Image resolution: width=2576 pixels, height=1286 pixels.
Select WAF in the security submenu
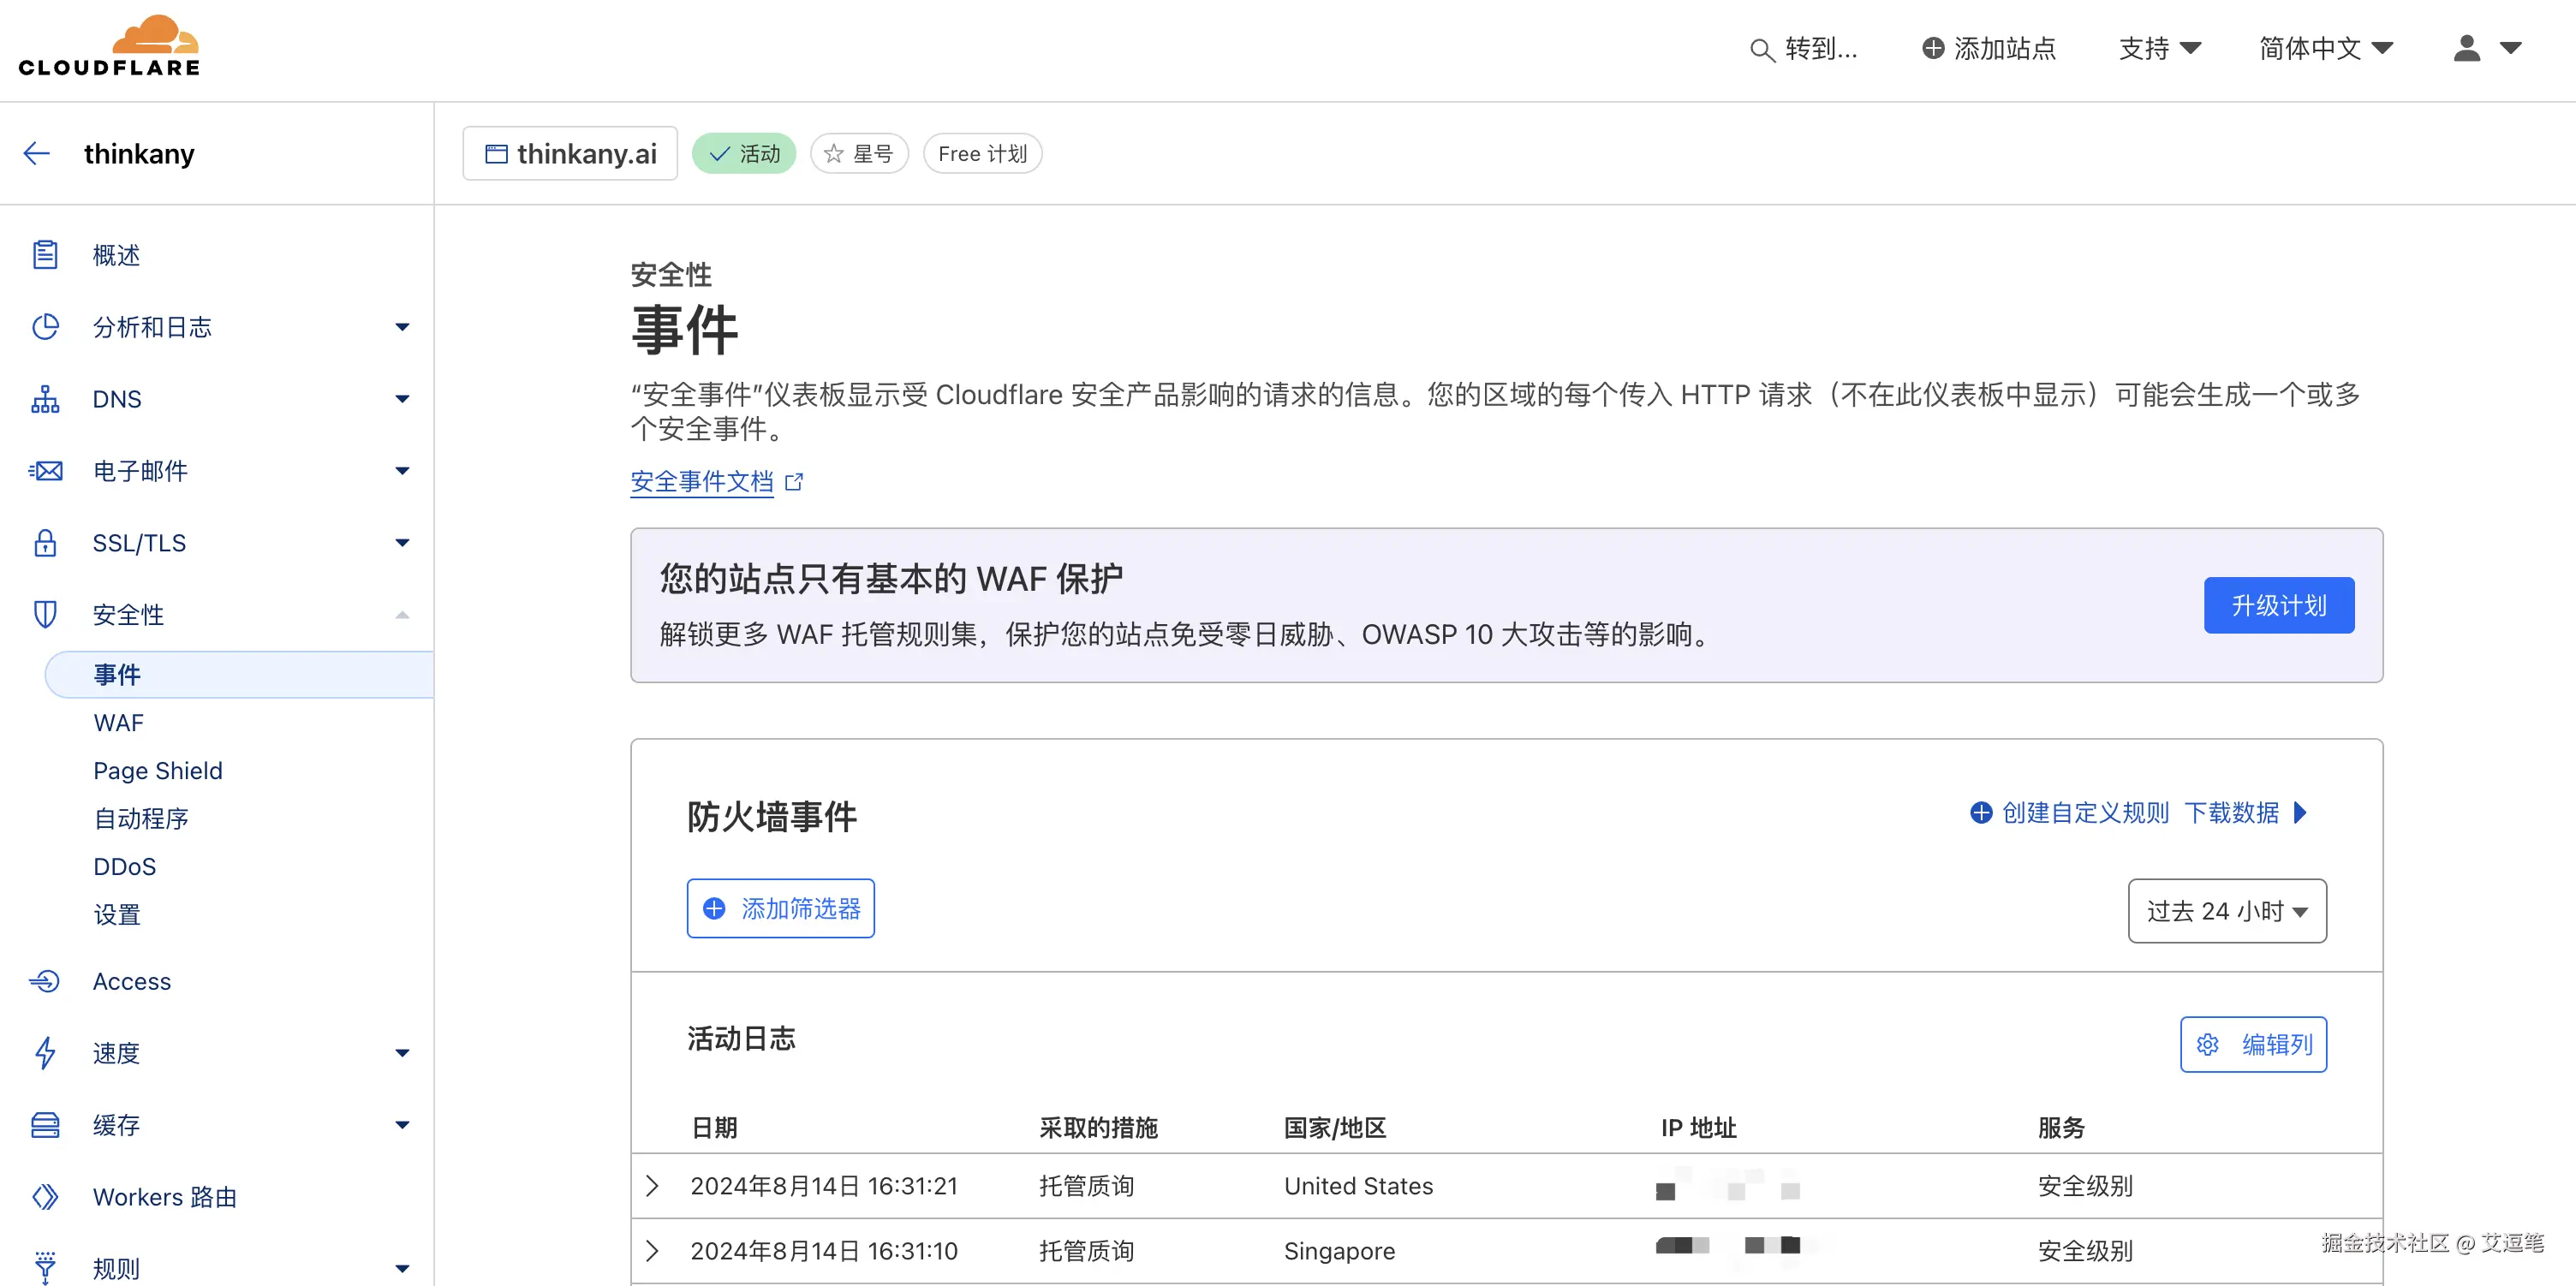pos(118,722)
